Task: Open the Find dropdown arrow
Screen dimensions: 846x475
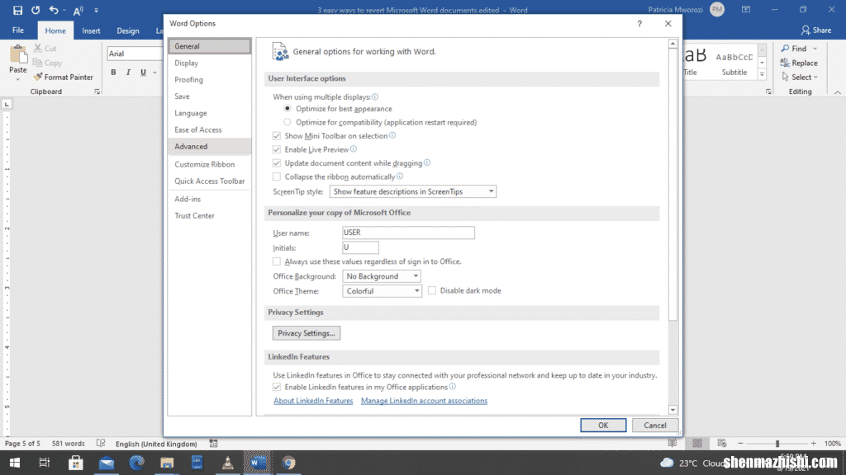Action: 815,49
